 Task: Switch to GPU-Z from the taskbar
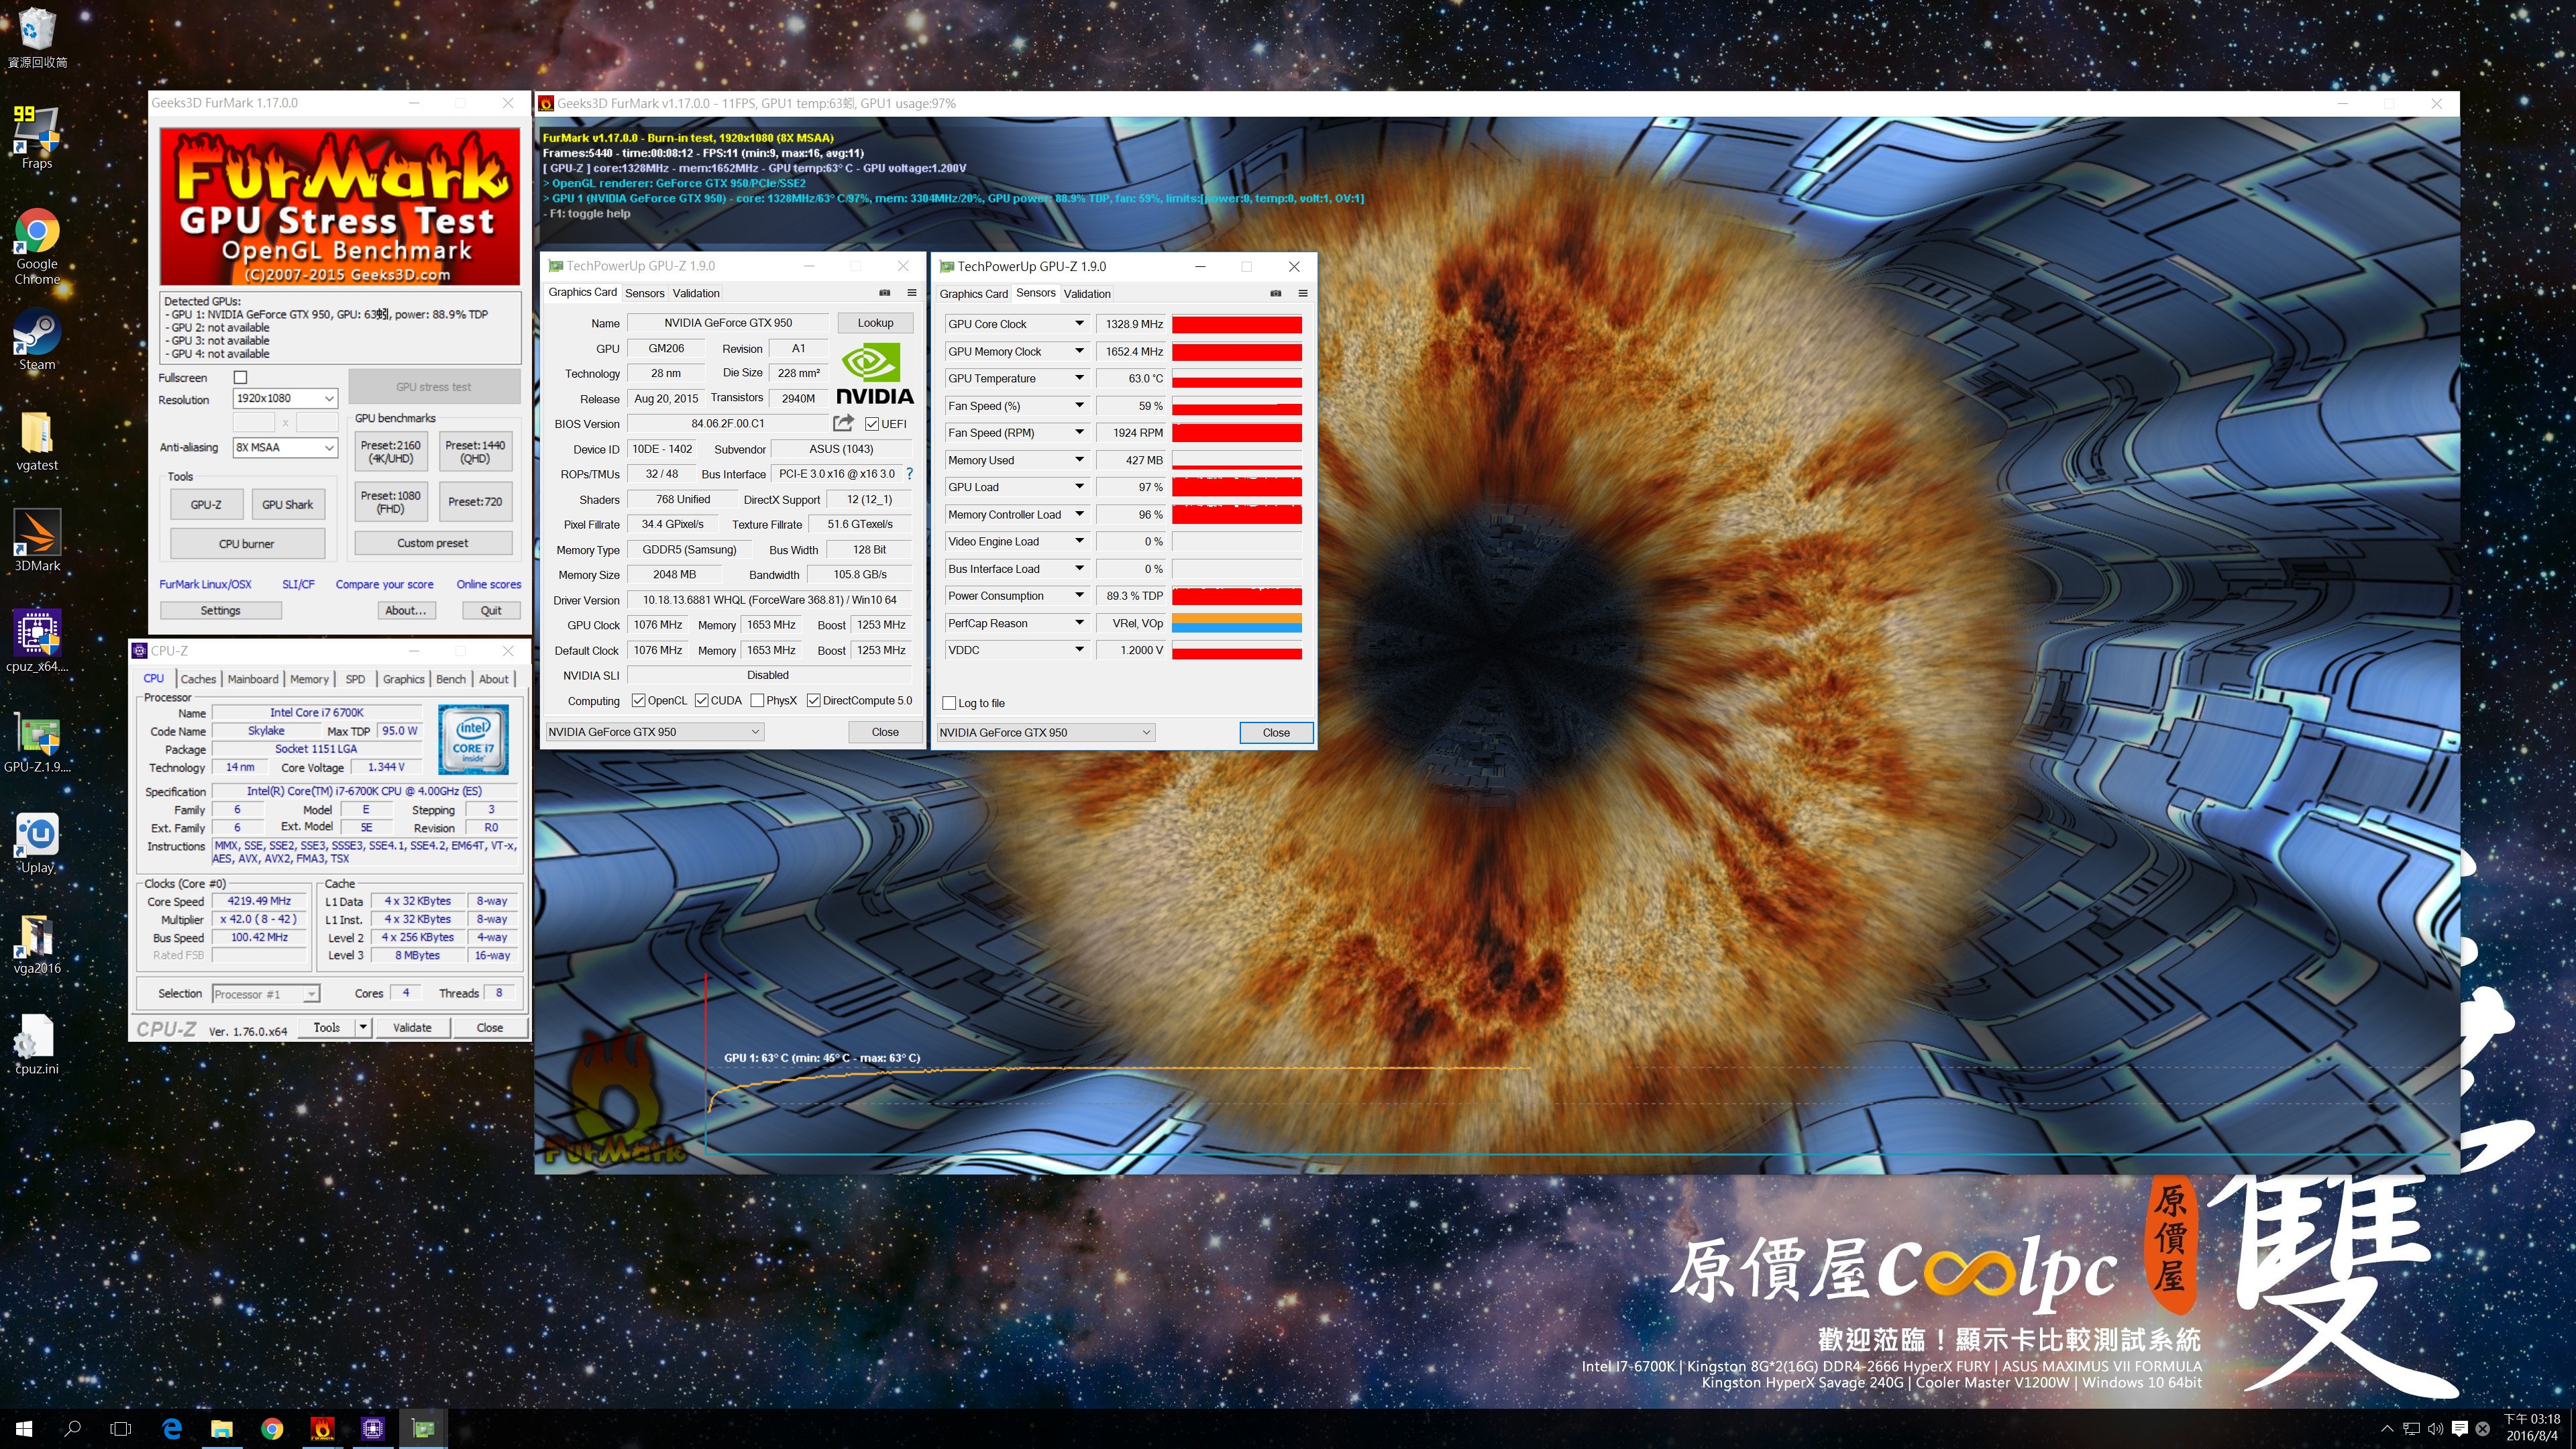pos(423,1429)
